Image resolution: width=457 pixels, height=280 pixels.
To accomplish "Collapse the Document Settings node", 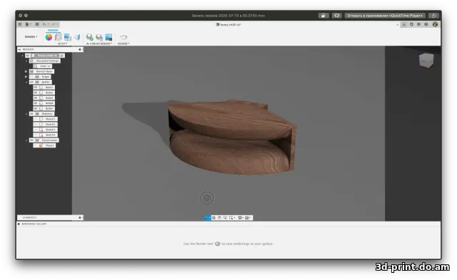I will 26,61.
